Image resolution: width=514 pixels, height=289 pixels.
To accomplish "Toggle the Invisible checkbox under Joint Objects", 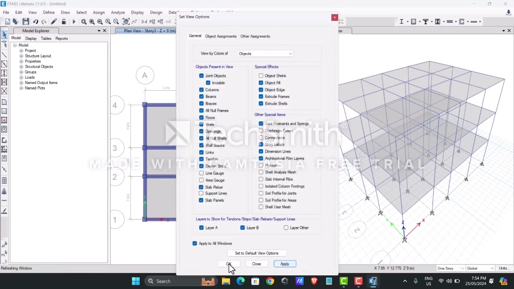I will (x=208, y=83).
